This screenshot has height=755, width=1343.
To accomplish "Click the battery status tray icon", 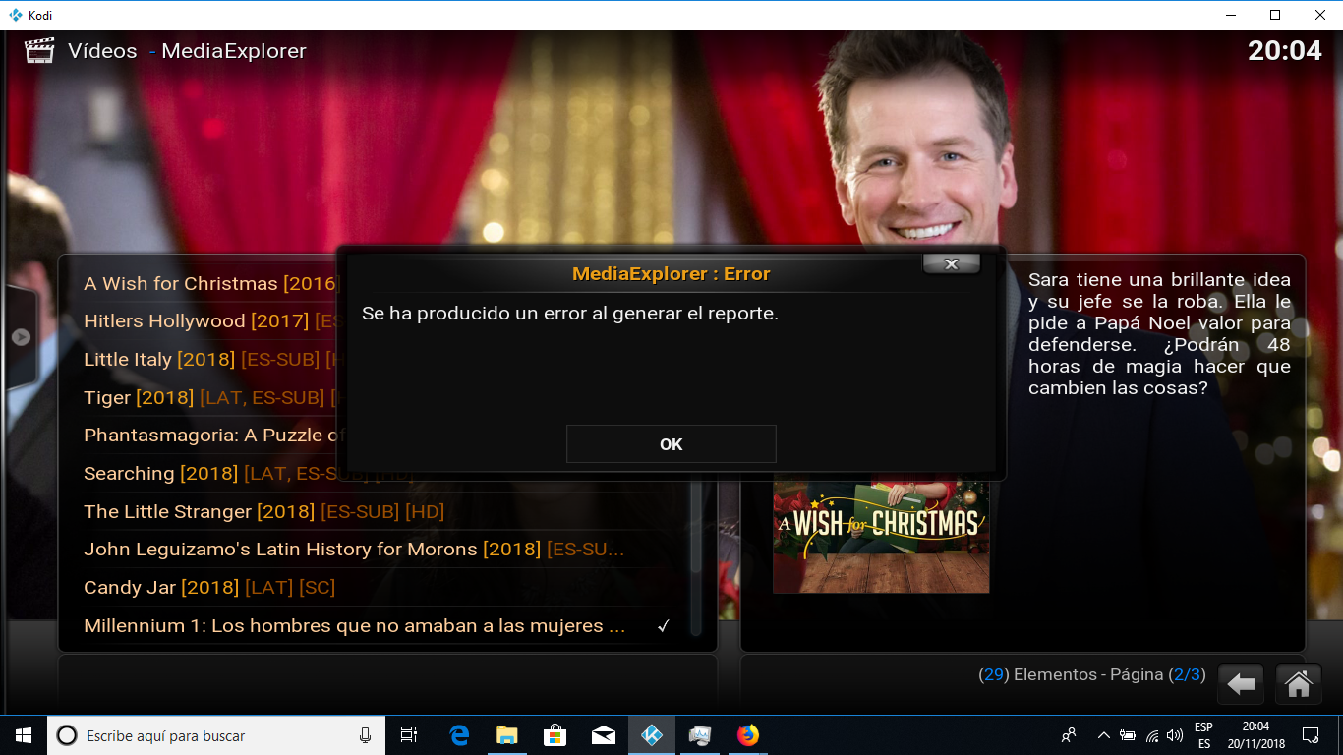I will pos(1128,735).
